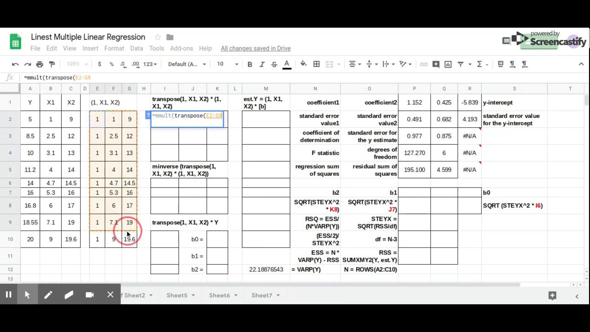Viewport: 590px width, 332px height.
Task: Click the Explore button at bottom right
Action: click(x=552, y=296)
